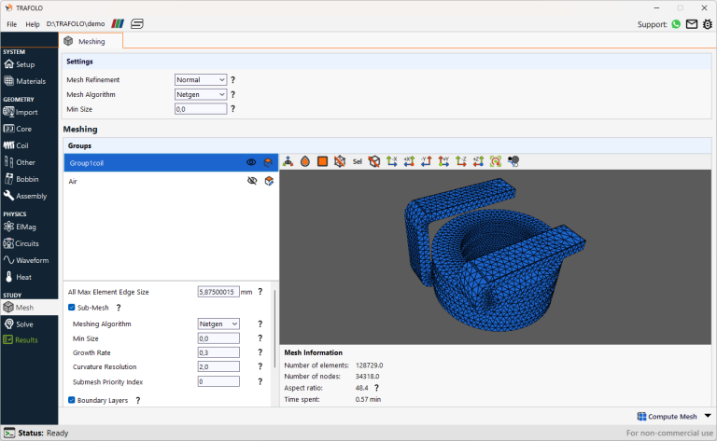The height and width of the screenshot is (441, 717).
Task: Select the Air group row
Action: (171, 181)
